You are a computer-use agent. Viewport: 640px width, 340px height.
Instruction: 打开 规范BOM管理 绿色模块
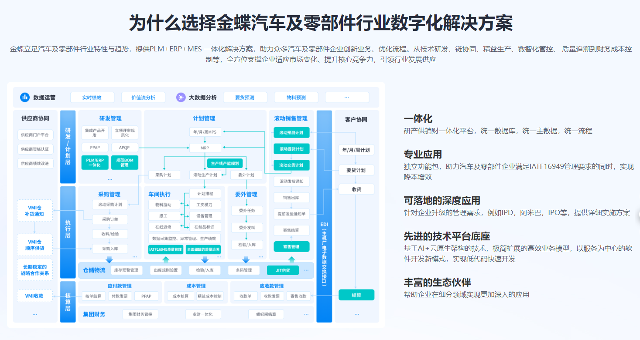point(125,162)
